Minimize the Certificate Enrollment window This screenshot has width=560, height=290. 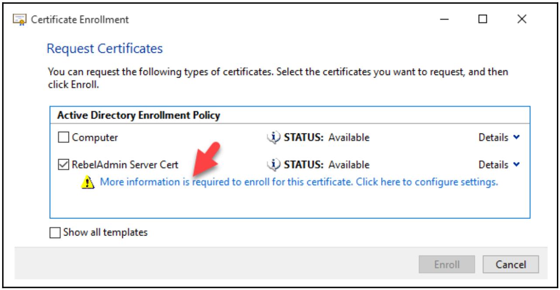tap(445, 20)
